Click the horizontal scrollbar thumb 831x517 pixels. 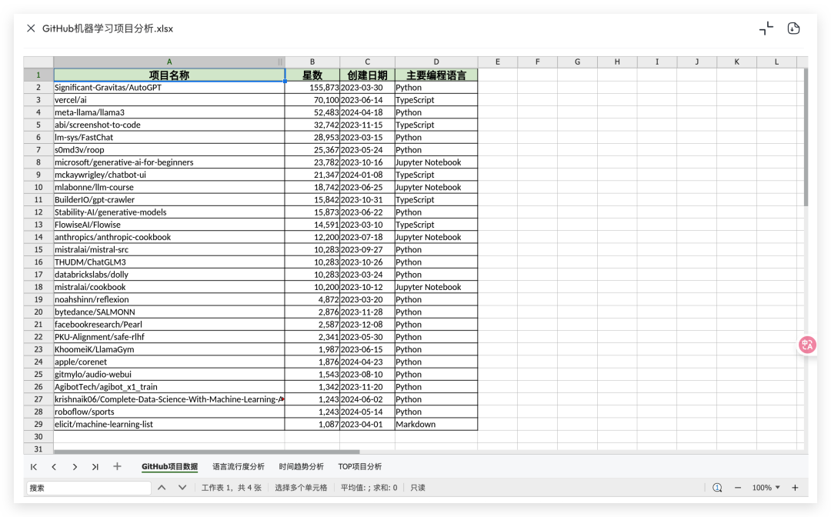tap(207, 452)
